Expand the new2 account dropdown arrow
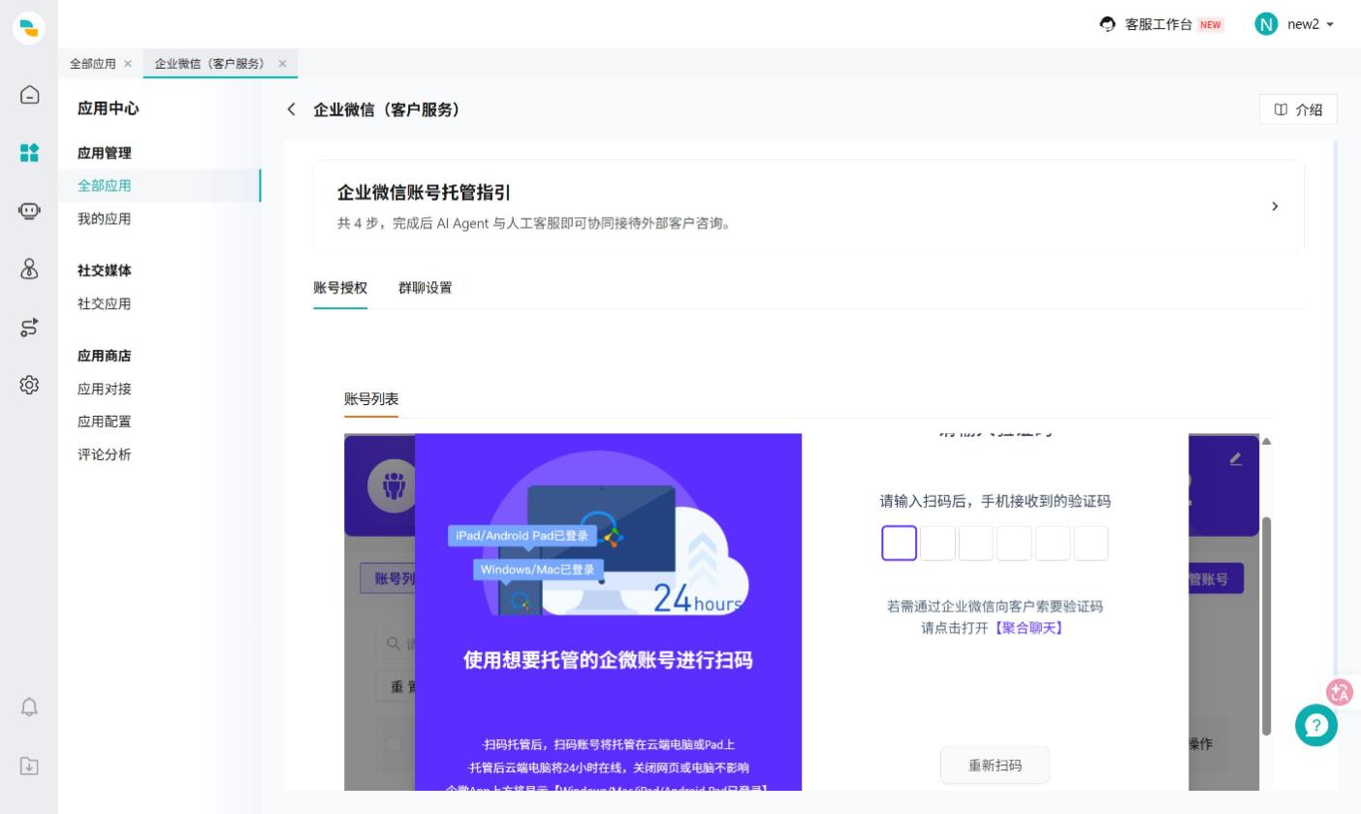Screen dimensions: 1361x814 pos(1330,25)
